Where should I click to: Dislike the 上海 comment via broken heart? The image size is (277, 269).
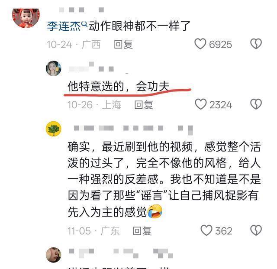tap(256, 104)
